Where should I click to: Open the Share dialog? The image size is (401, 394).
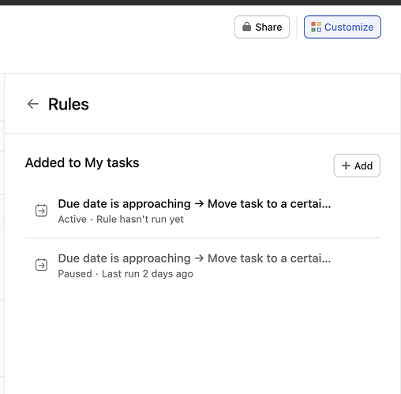[x=262, y=27]
